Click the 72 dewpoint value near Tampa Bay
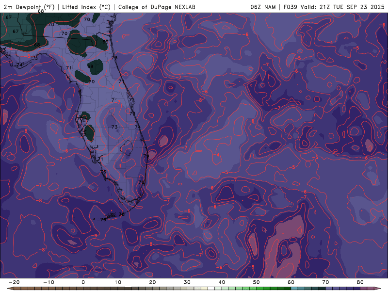The image size is (388, 291). coord(83,134)
